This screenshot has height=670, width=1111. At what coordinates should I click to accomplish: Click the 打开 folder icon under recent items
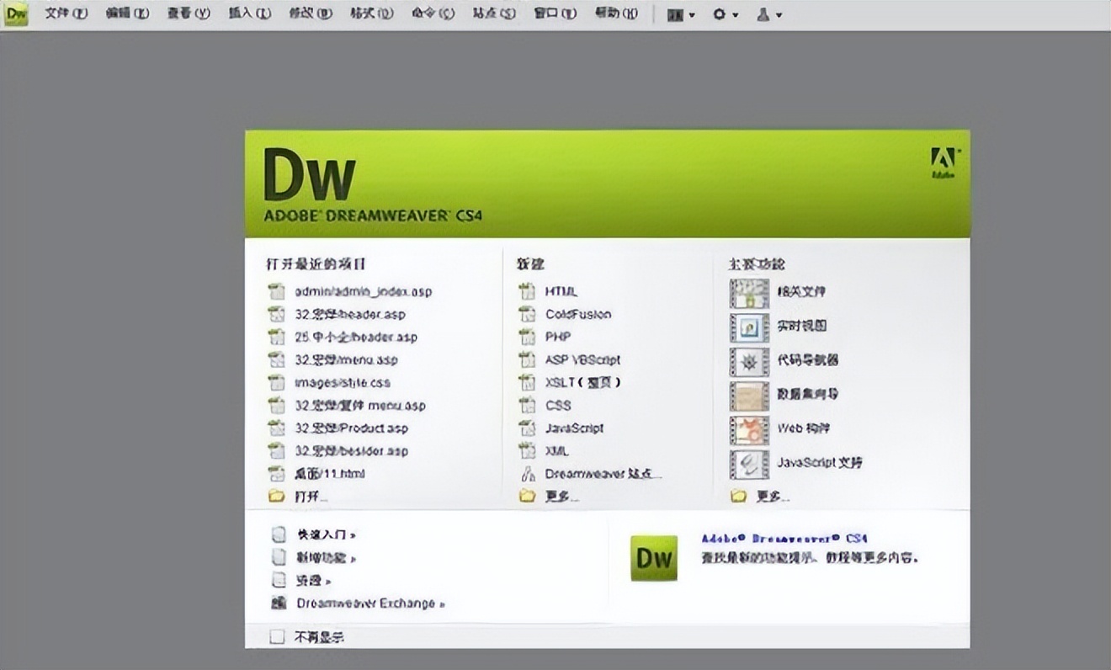pyautogui.click(x=276, y=496)
